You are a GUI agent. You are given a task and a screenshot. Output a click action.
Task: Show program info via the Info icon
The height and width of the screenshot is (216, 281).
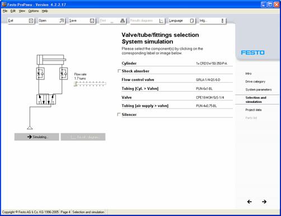222,21
